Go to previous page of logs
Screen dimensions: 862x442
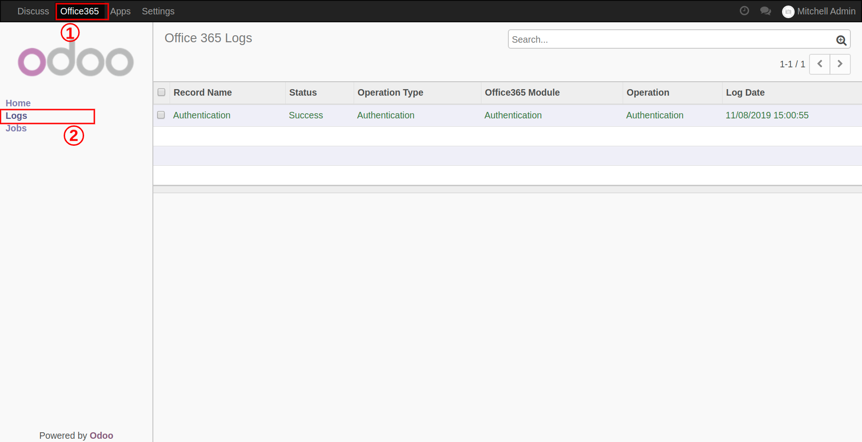pyautogui.click(x=820, y=64)
